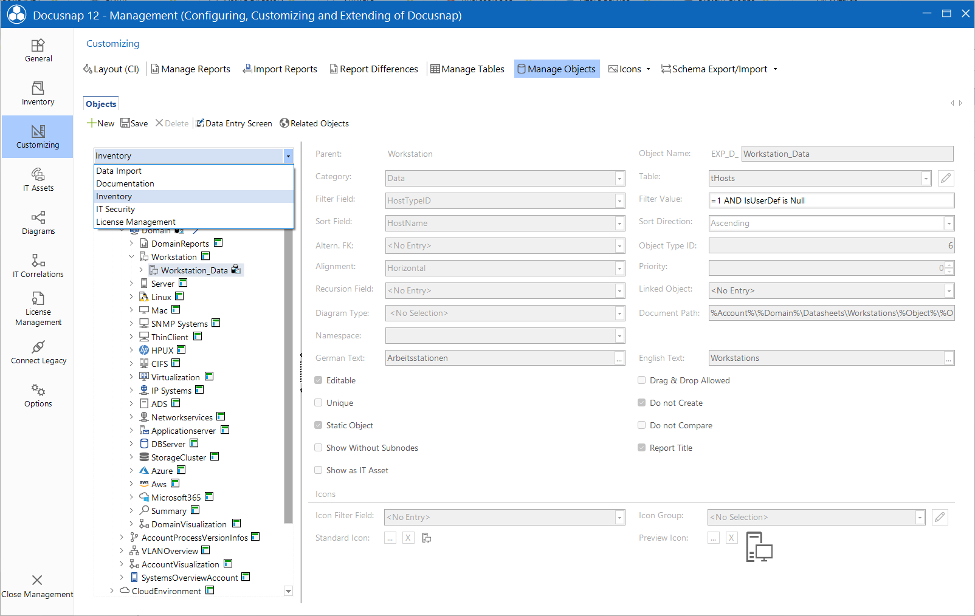The height and width of the screenshot is (616, 975).
Task: Open English Text ellipsis editor button
Action: pos(949,358)
